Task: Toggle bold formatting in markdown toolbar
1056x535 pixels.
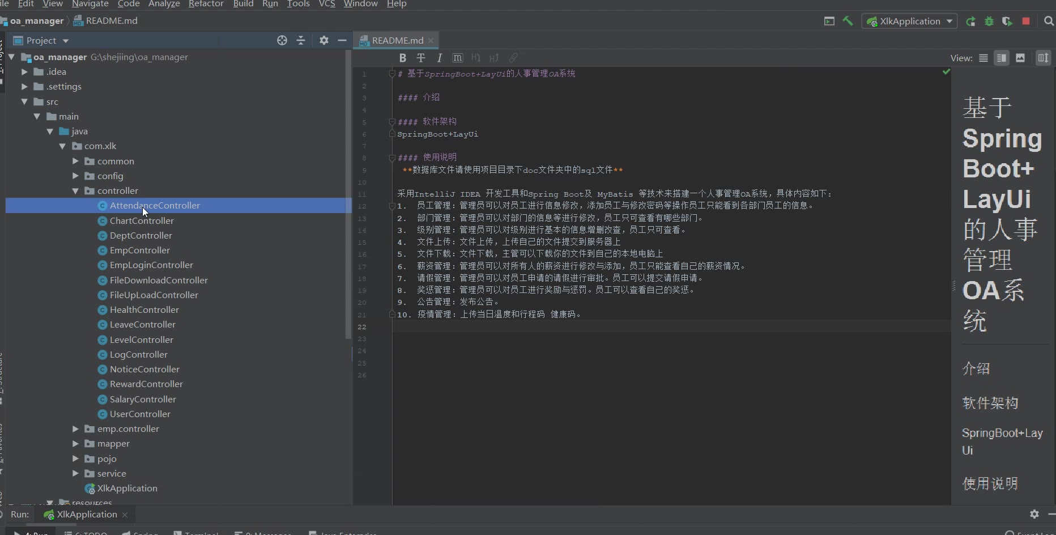Action: 403,58
